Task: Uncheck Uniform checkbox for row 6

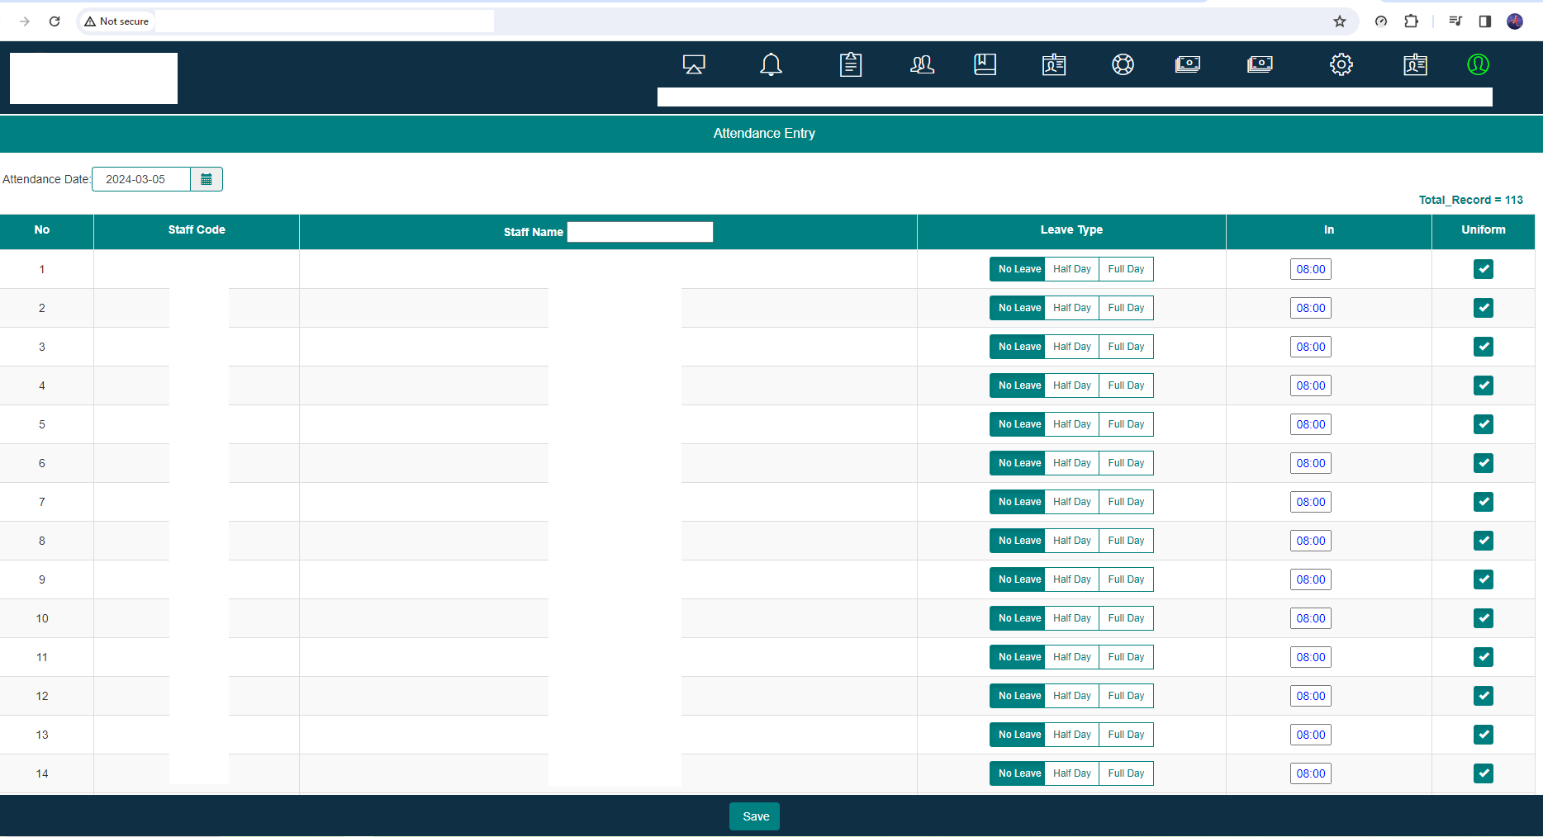Action: 1484,463
